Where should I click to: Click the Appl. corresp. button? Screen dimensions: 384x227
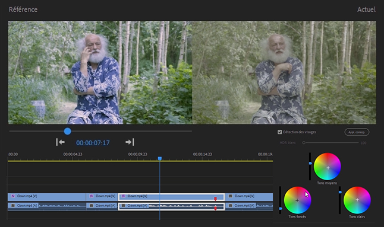[x=357, y=132]
